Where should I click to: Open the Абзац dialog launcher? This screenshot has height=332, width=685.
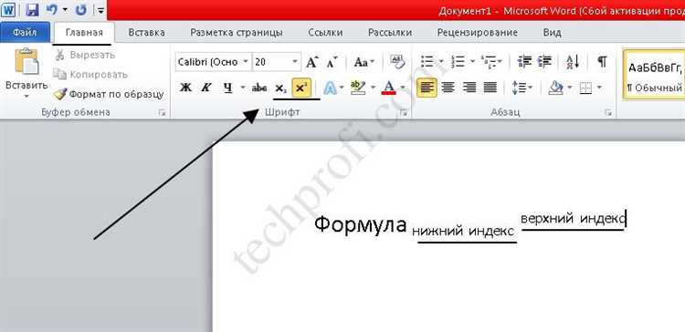pos(608,113)
